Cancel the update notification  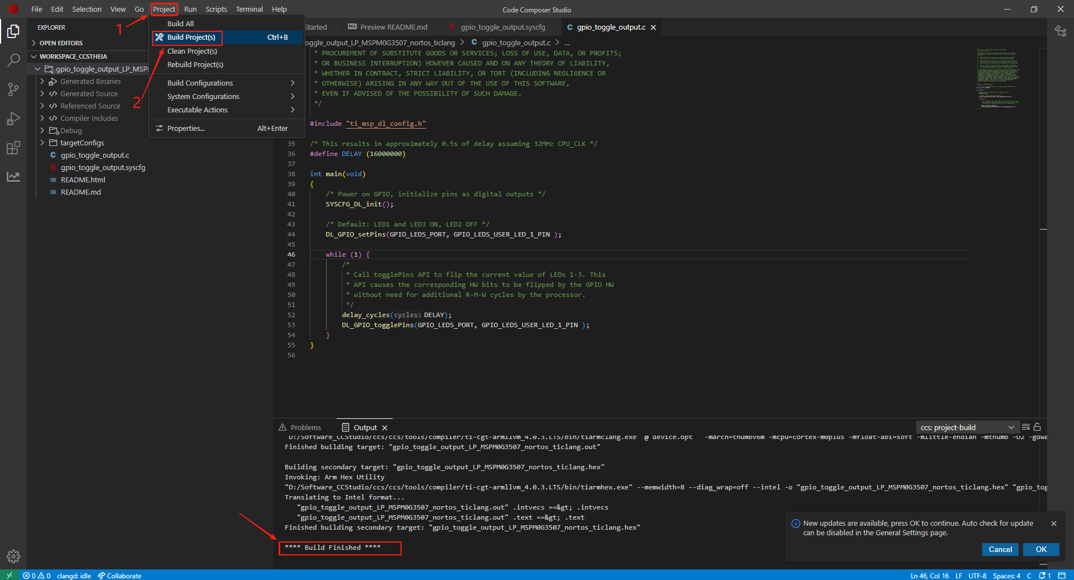coord(1000,549)
